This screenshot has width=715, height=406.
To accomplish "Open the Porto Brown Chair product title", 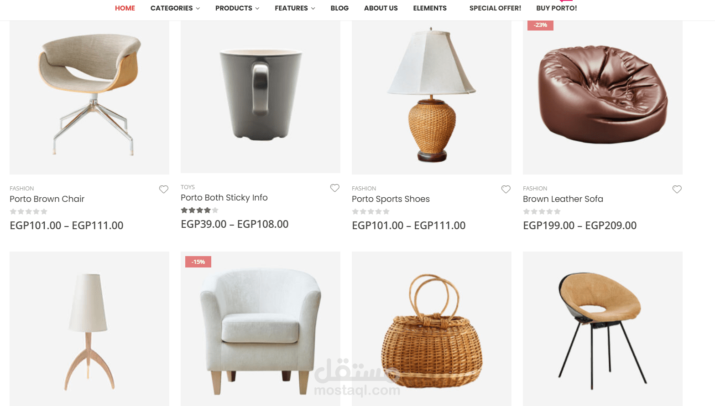I will point(47,199).
